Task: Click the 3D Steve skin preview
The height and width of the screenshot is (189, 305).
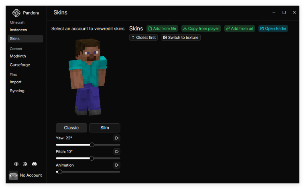Action: point(88,77)
